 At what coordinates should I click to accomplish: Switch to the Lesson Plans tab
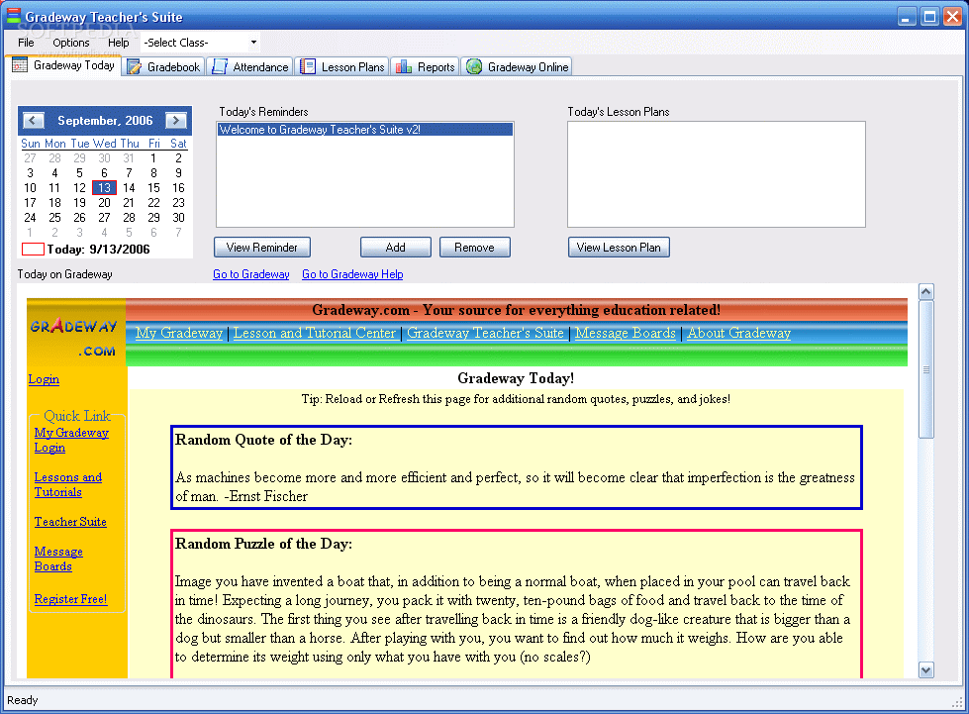point(342,66)
